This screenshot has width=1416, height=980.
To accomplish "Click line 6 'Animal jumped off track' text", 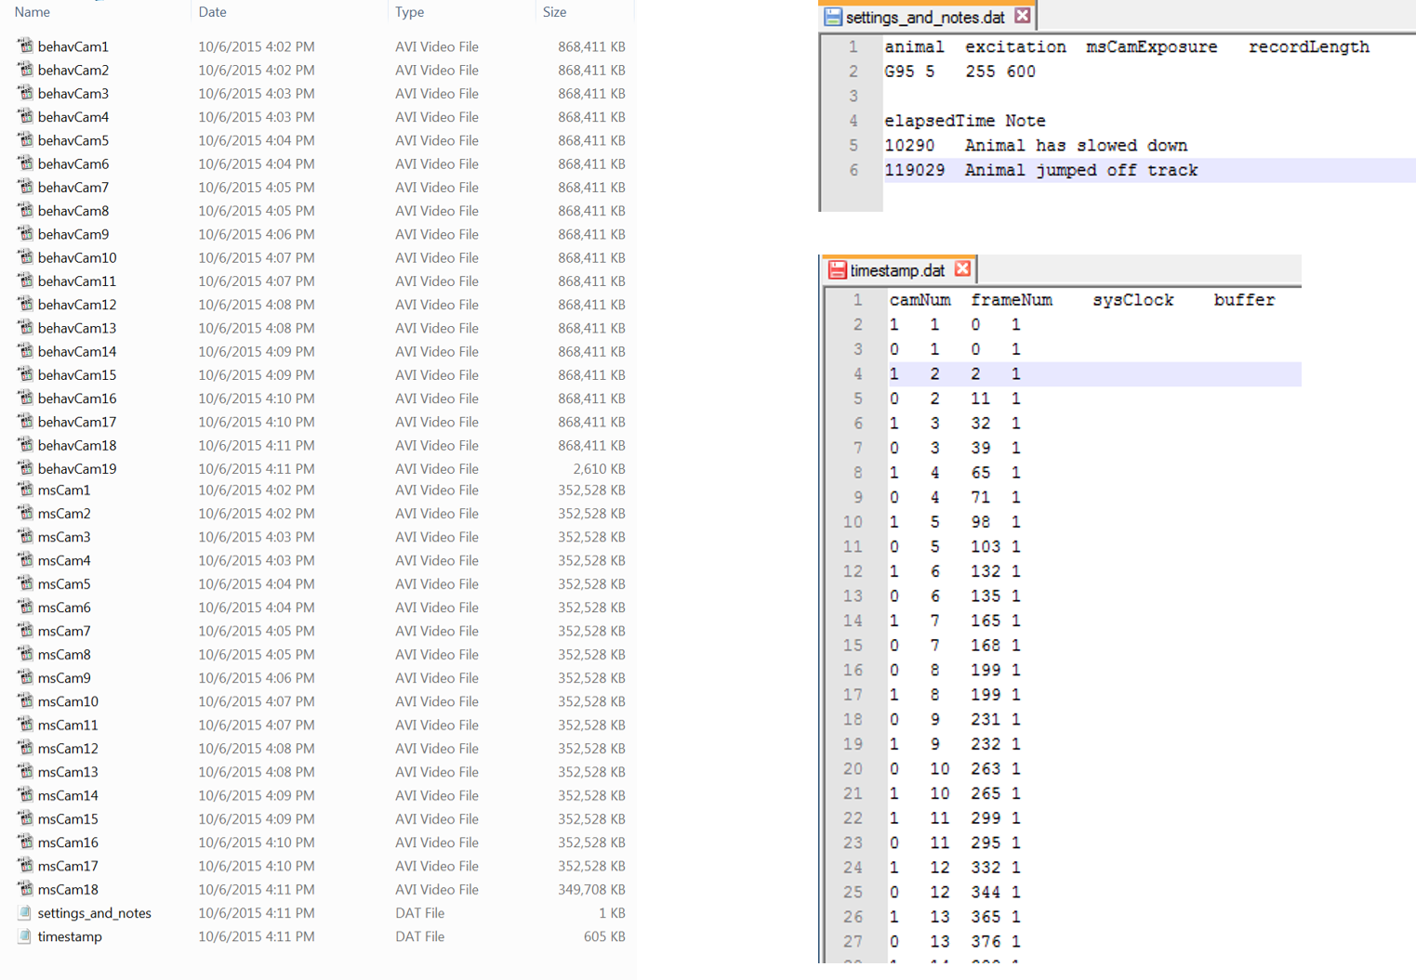I will (x=1080, y=170).
